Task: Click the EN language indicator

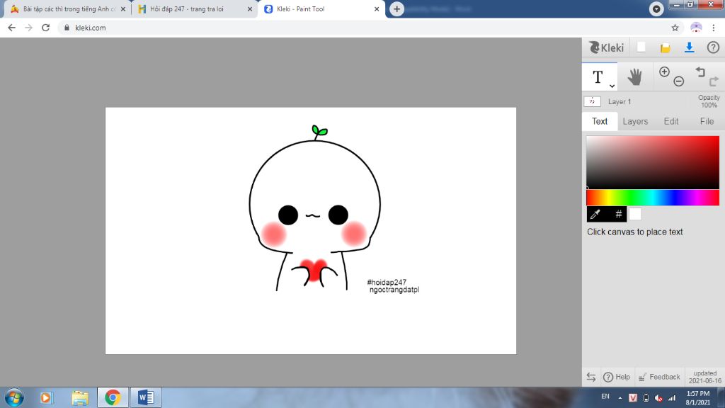Action: pos(605,397)
